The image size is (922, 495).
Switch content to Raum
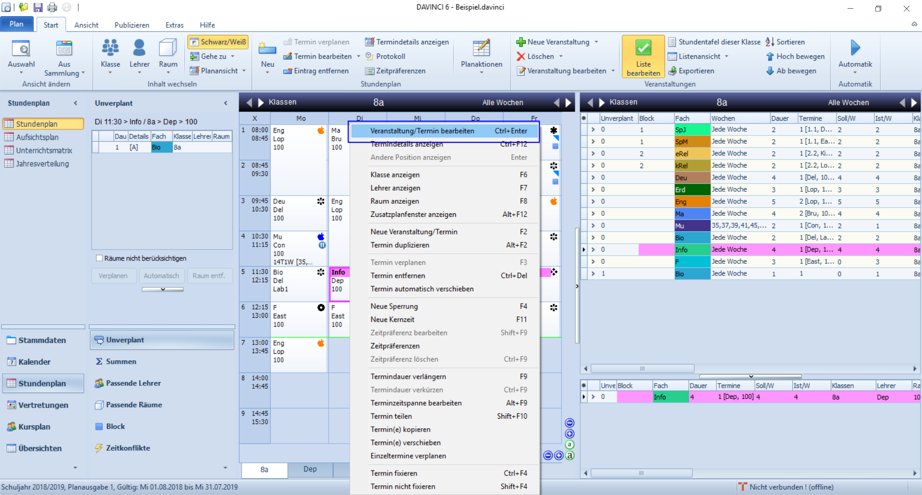[168, 56]
